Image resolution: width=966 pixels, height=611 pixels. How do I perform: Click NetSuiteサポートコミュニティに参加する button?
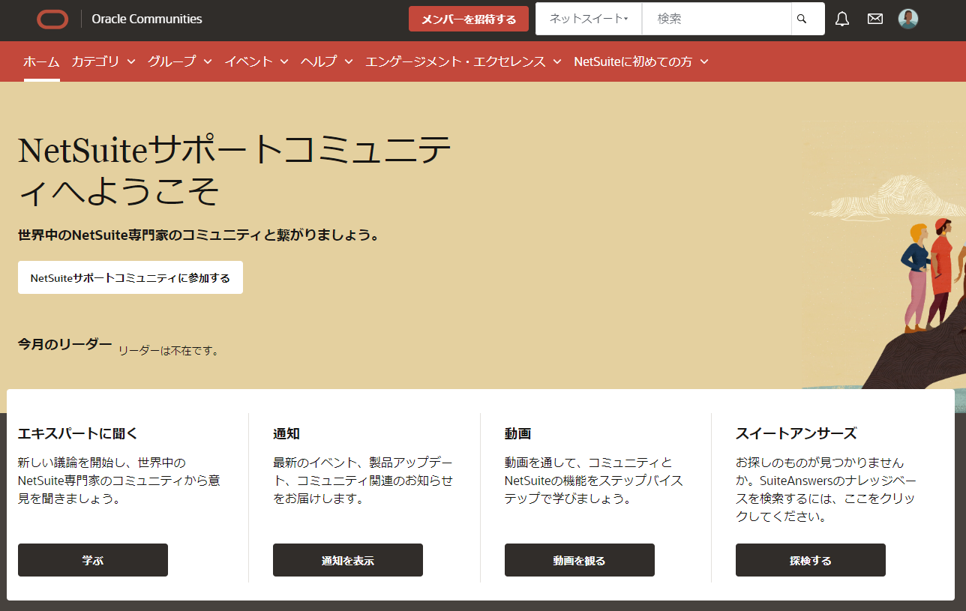(130, 277)
